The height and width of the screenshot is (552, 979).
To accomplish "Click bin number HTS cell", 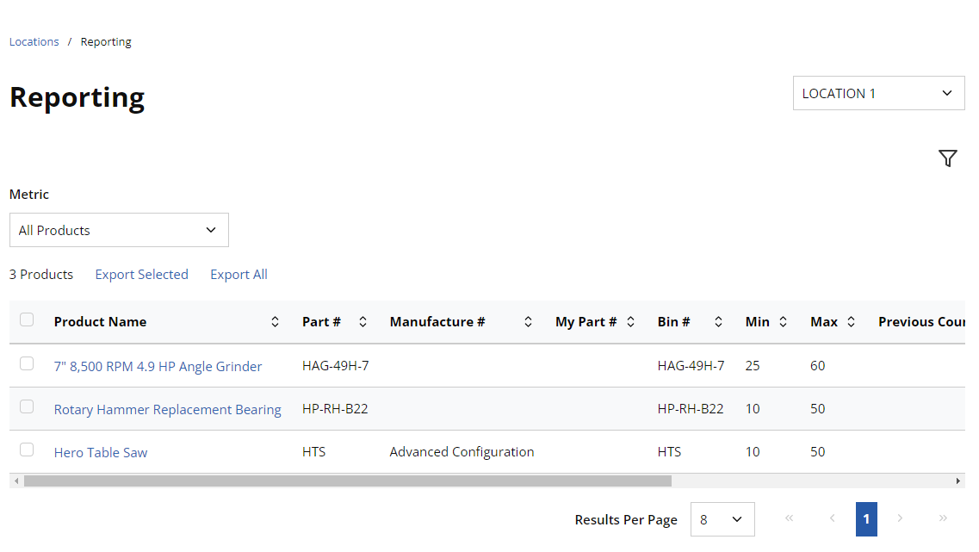I will pyautogui.click(x=669, y=452).
